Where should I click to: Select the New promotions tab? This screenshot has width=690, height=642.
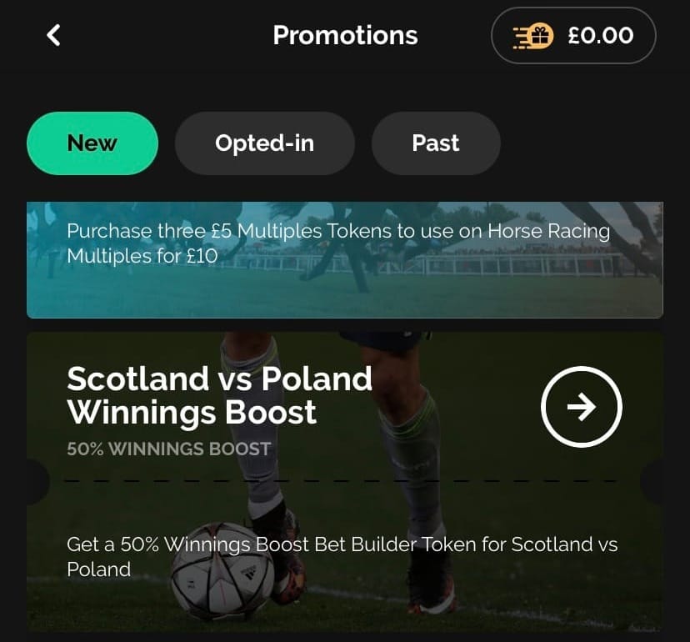92,143
